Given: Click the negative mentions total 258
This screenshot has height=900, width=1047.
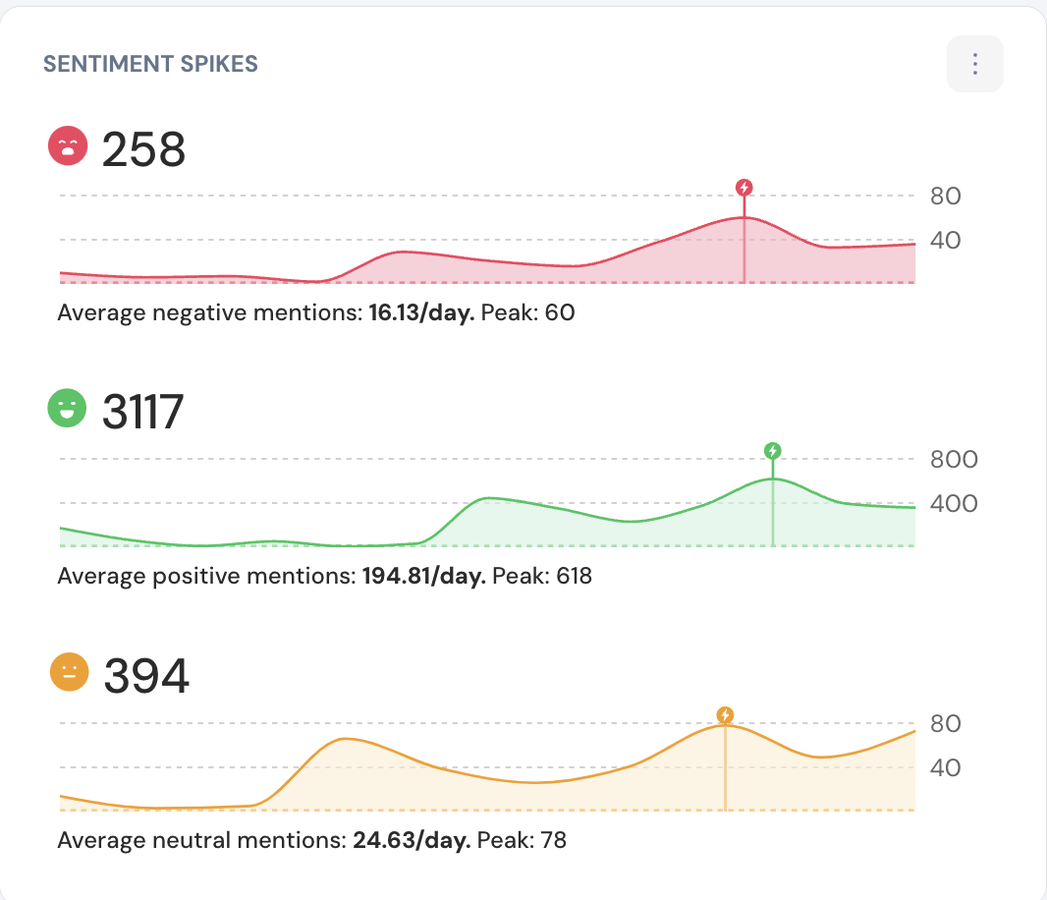Looking at the screenshot, I should pyautogui.click(x=143, y=150).
